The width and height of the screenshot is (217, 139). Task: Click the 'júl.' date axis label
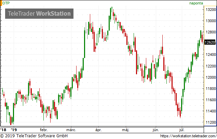point(182,130)
